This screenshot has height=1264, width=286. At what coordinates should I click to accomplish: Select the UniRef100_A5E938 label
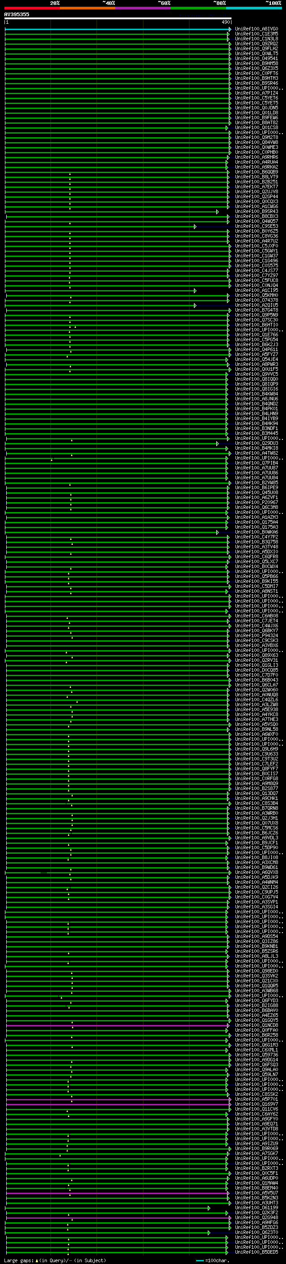257,709
